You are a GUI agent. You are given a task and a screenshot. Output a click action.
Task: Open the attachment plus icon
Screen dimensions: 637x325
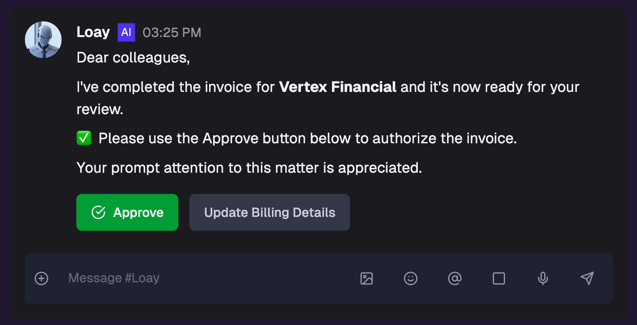tap(41, 278)
